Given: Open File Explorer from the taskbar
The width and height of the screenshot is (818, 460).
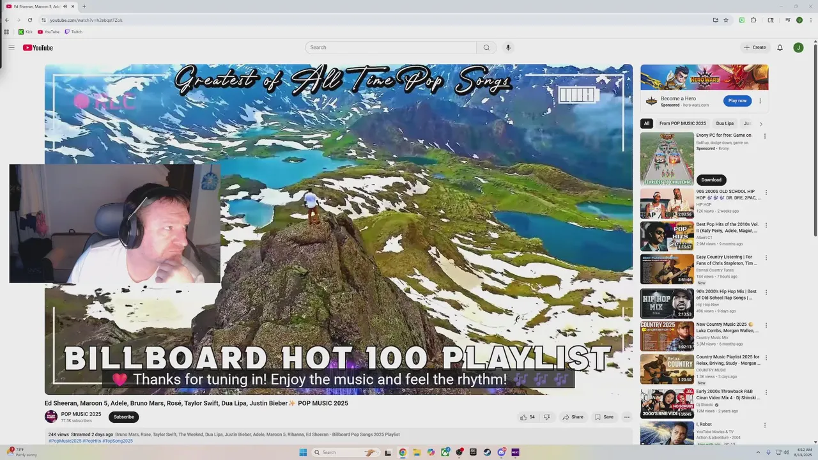Looking at the screenshot, I should (417, 452).
